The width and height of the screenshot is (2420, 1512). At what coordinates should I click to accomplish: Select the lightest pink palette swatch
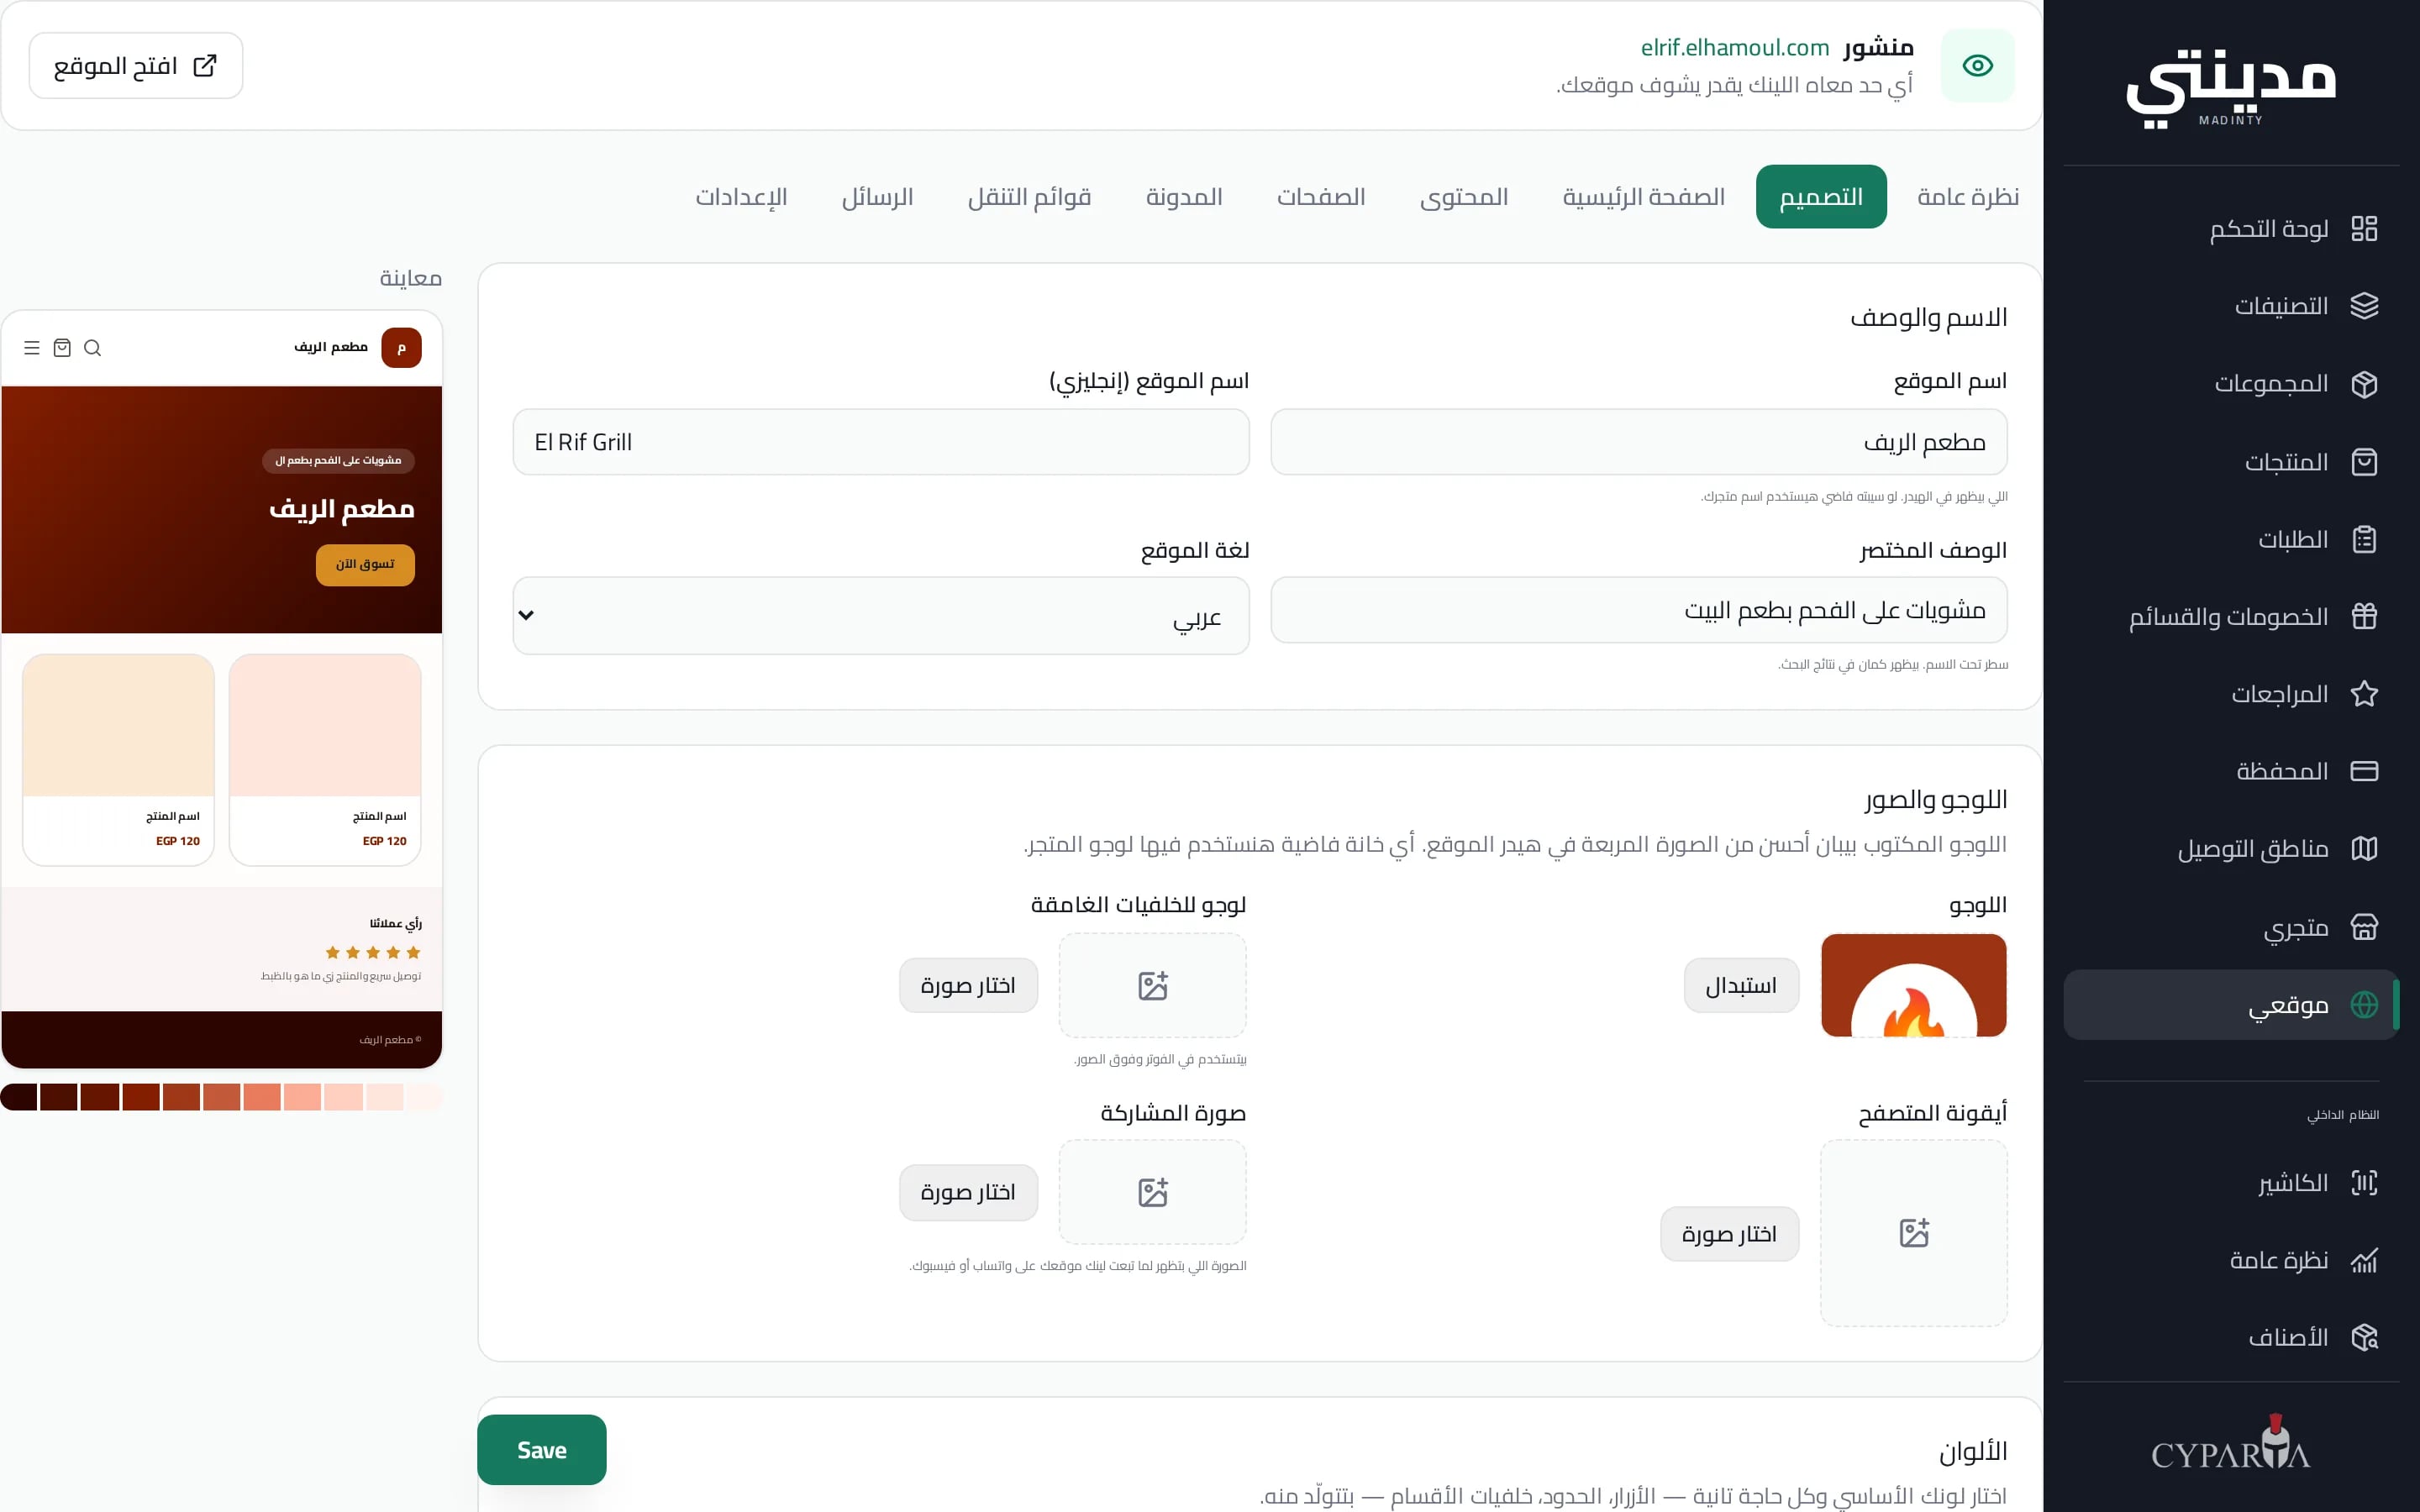[x=424, y=1097]
